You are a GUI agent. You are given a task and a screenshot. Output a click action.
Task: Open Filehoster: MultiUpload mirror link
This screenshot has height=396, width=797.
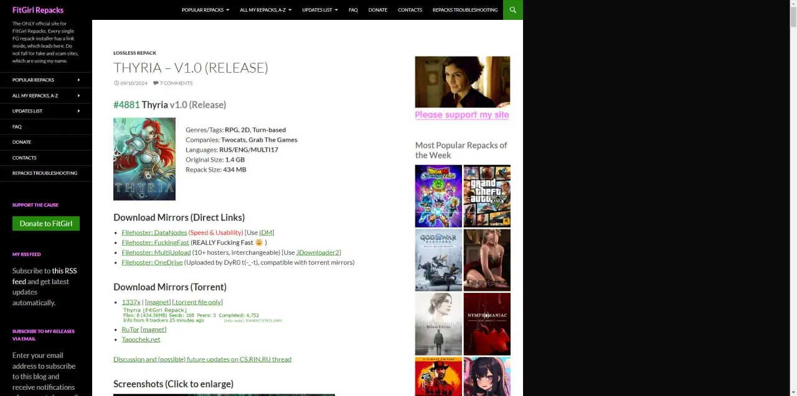(x=156, y=252)
